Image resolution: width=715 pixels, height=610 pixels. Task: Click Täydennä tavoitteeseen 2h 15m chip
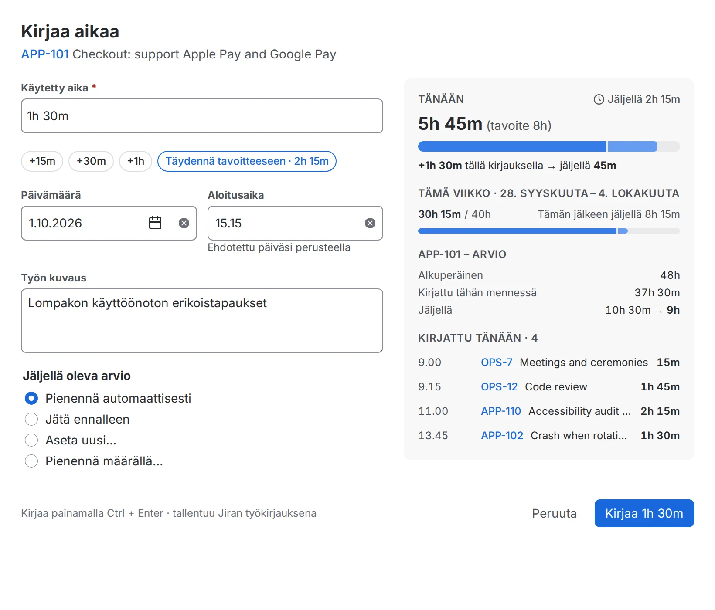coord(247,161)
